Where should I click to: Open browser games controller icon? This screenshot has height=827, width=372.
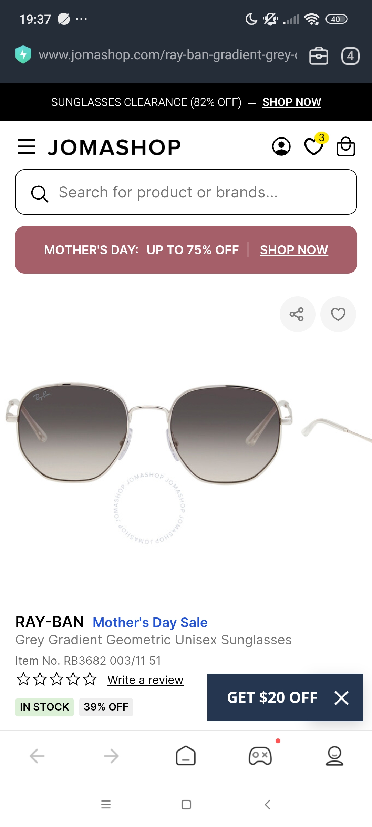260,756
